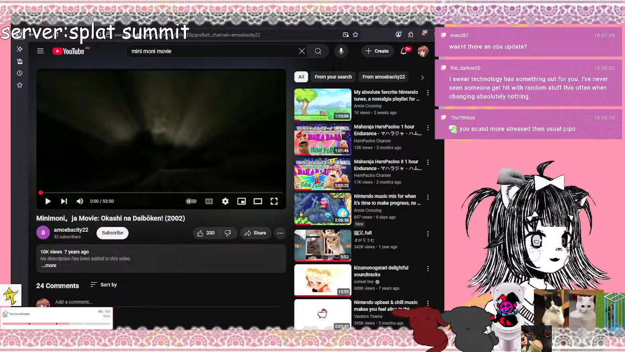
Task: Click the search magnifier button
Action: tap(318, 51)
